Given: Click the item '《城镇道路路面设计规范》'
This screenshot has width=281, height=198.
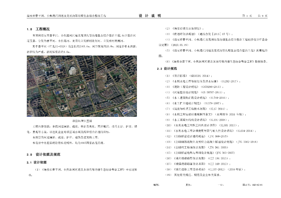Looking at the screenshot, I should point(190,164).
